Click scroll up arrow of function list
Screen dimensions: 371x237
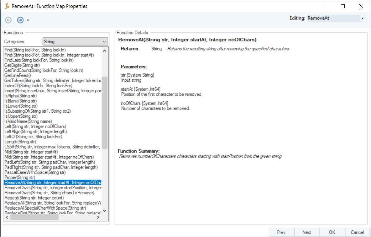[x=105, y=51]
